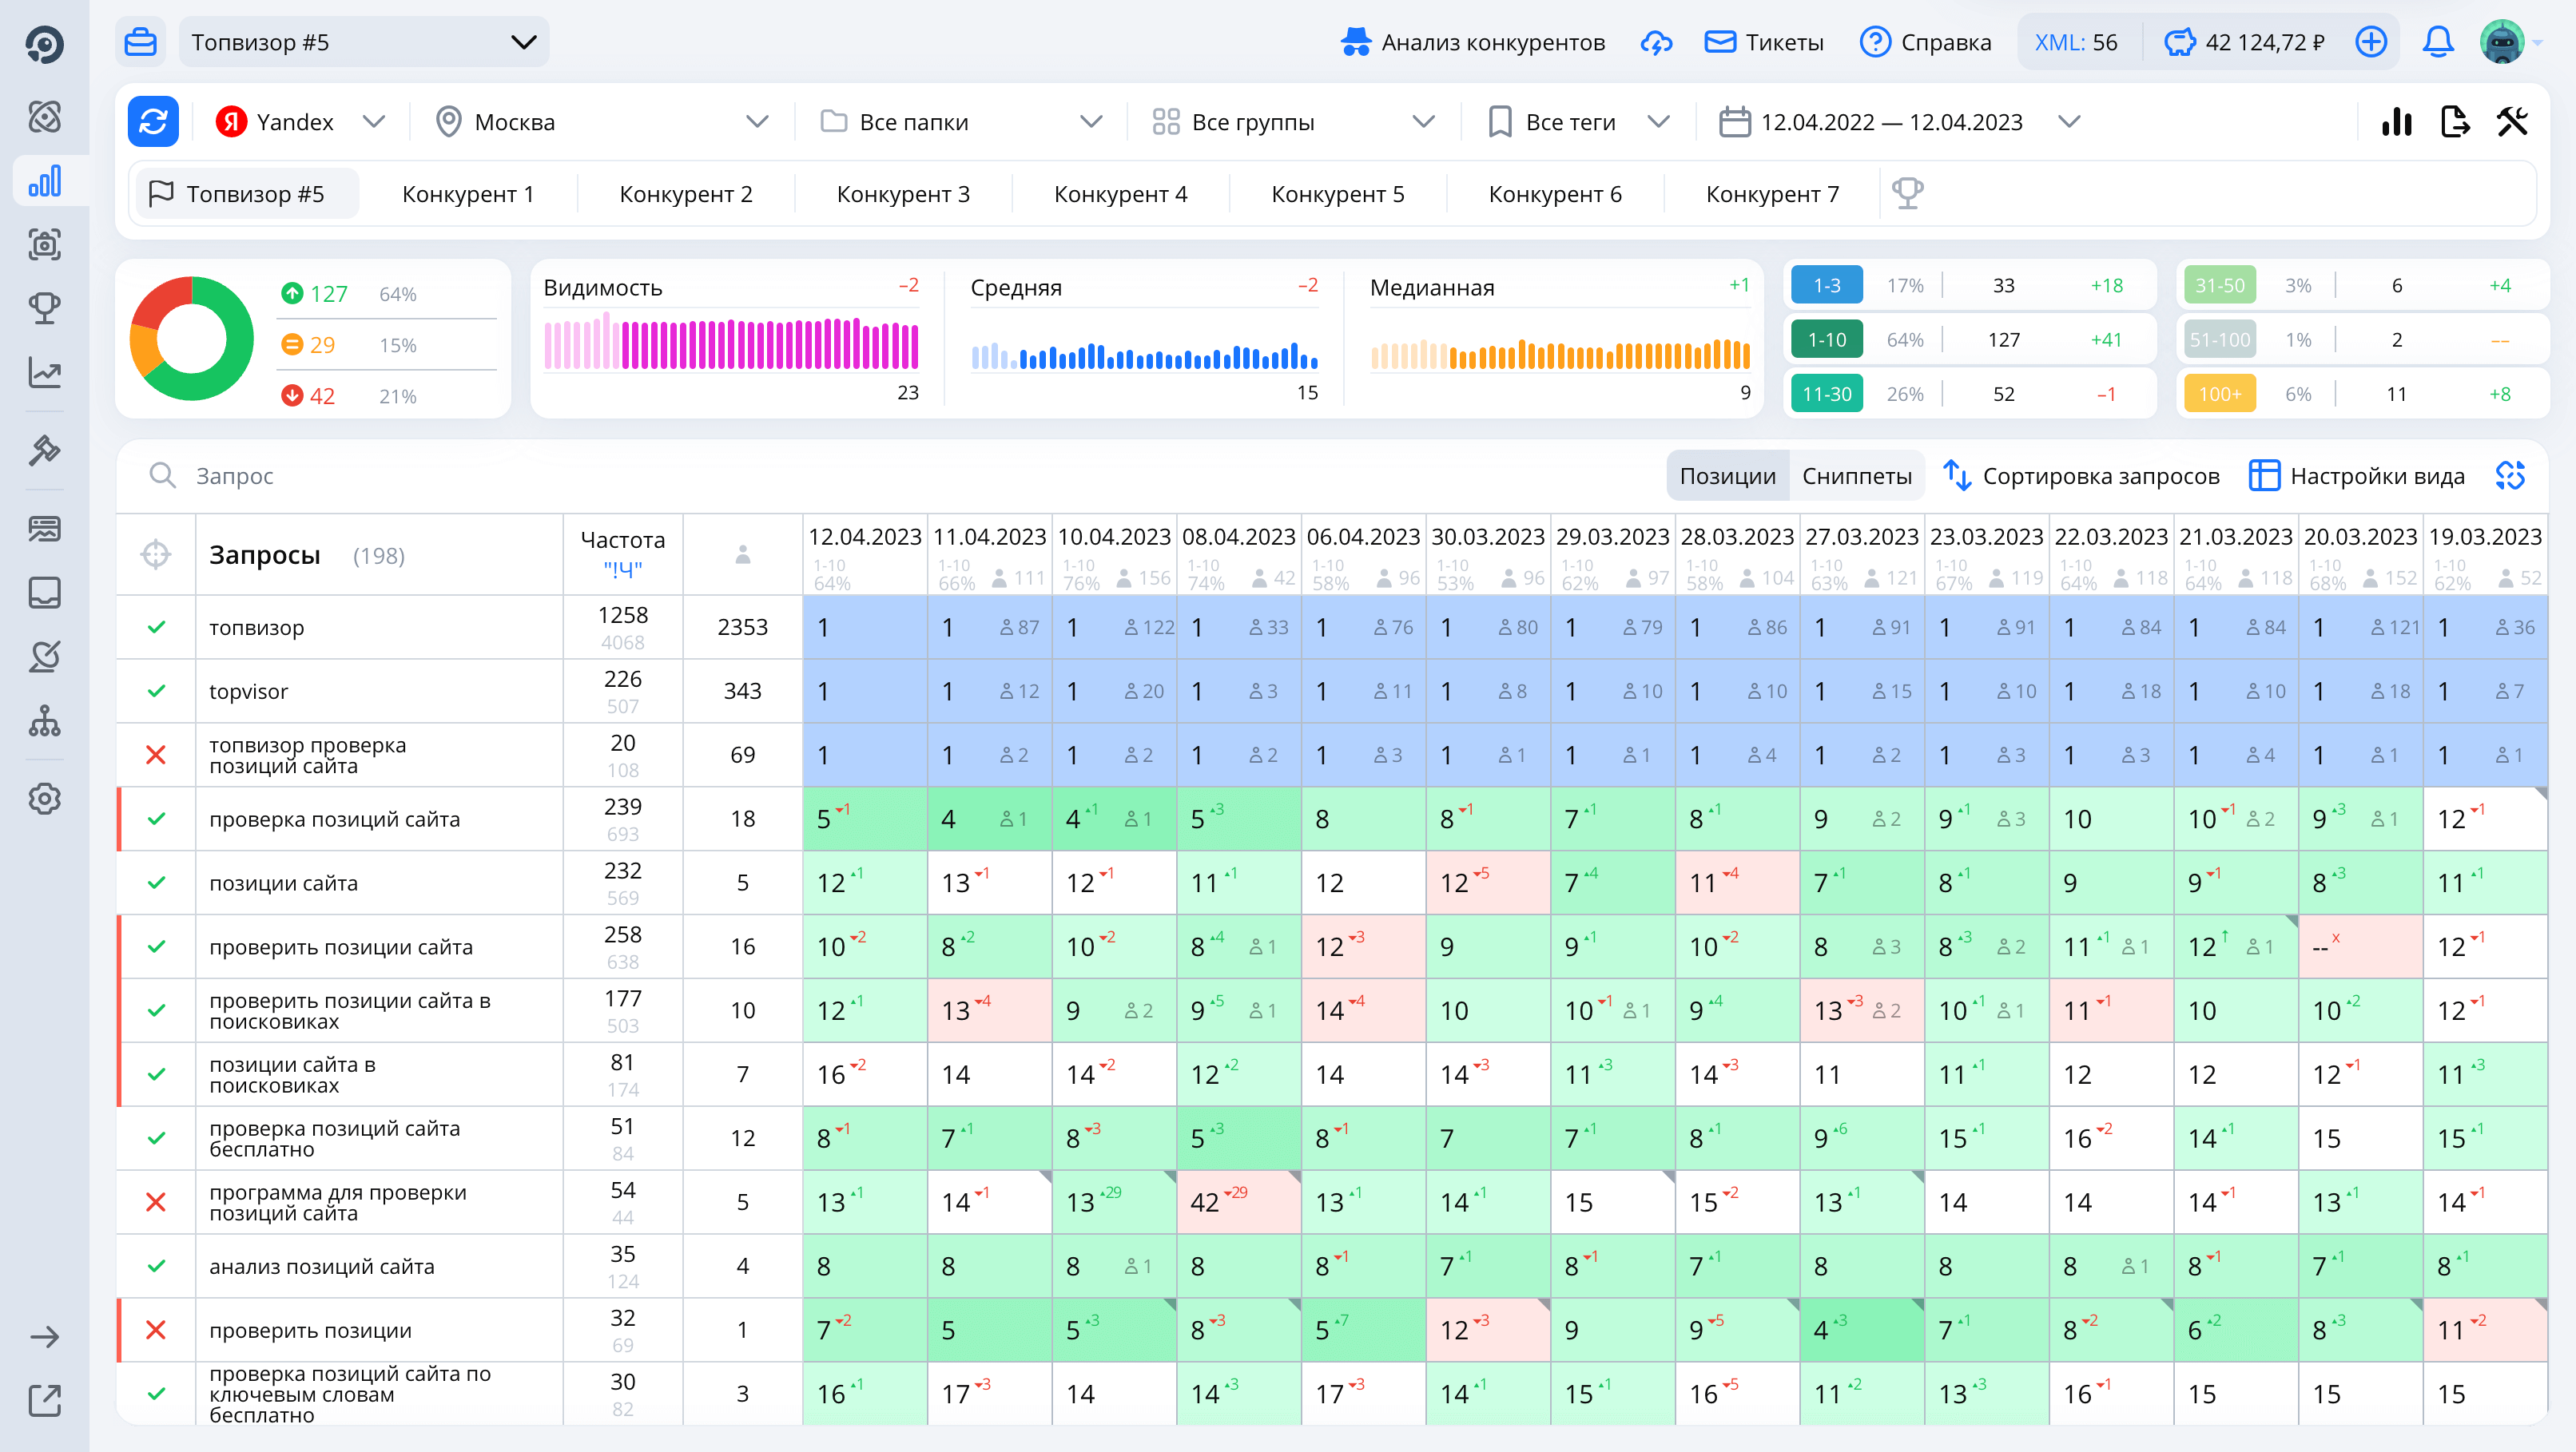2576x1452 pixels.
Task: Click the plus add funds icon
Action: point(2371,42)
